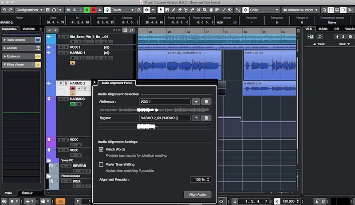Open the Média tab in right zone
355x205 pixels.
tap(323, 29)
